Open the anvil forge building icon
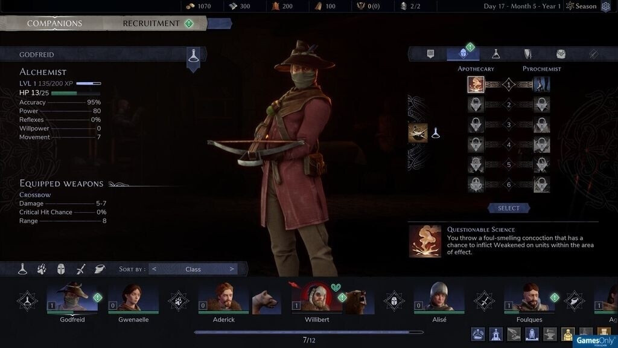 pos(550,335)
